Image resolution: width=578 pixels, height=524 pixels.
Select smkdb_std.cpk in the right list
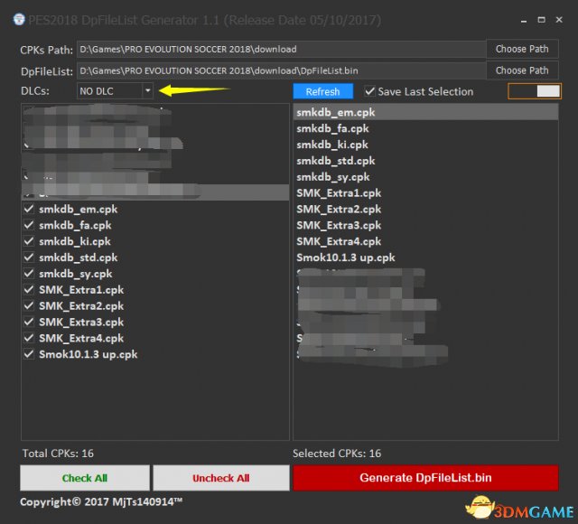point(425,161)
